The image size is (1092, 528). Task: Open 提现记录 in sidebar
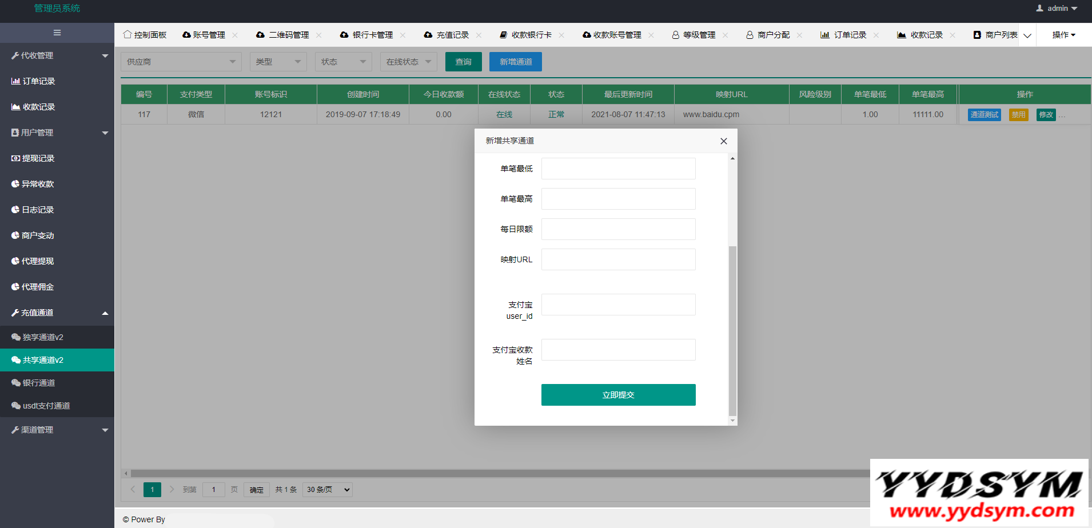click(57, 158)
